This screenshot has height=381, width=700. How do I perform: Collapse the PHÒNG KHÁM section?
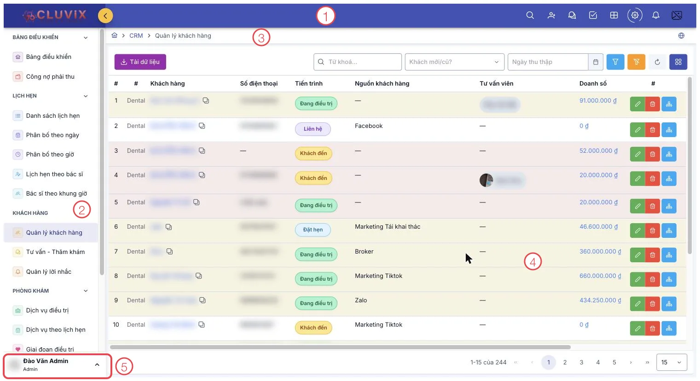click(x=86, y=291)
